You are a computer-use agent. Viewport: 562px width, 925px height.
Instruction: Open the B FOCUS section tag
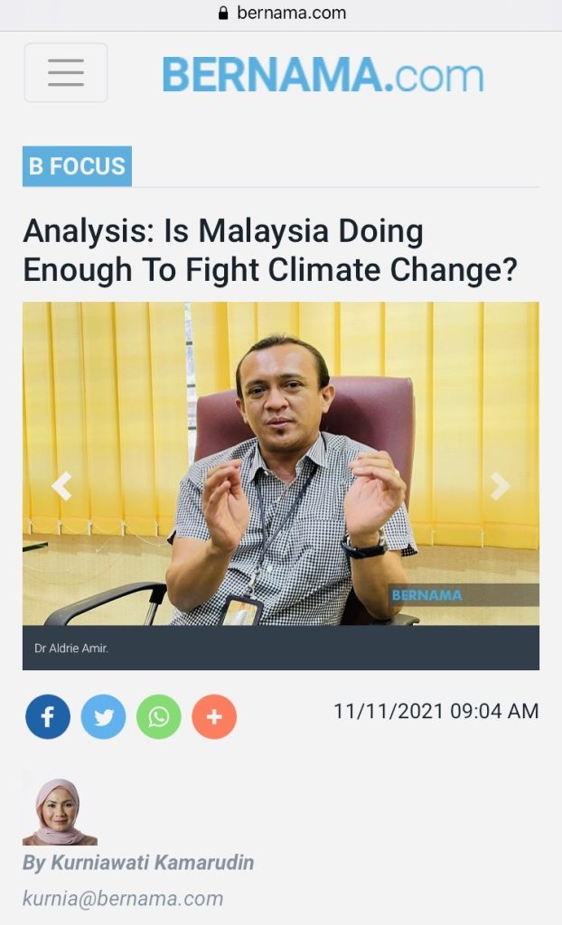click(x=77, y=166)
